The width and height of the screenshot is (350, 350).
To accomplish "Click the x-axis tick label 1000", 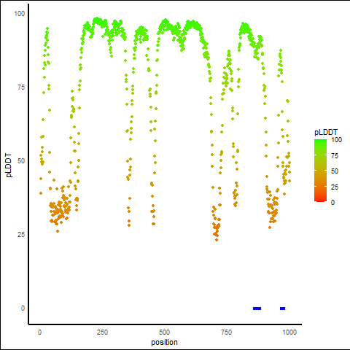I will [x=289, y=332].
